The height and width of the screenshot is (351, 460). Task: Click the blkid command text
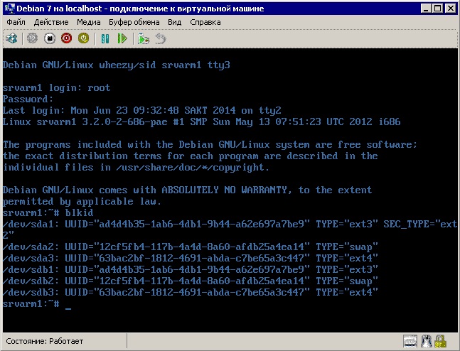click(79, 212)
